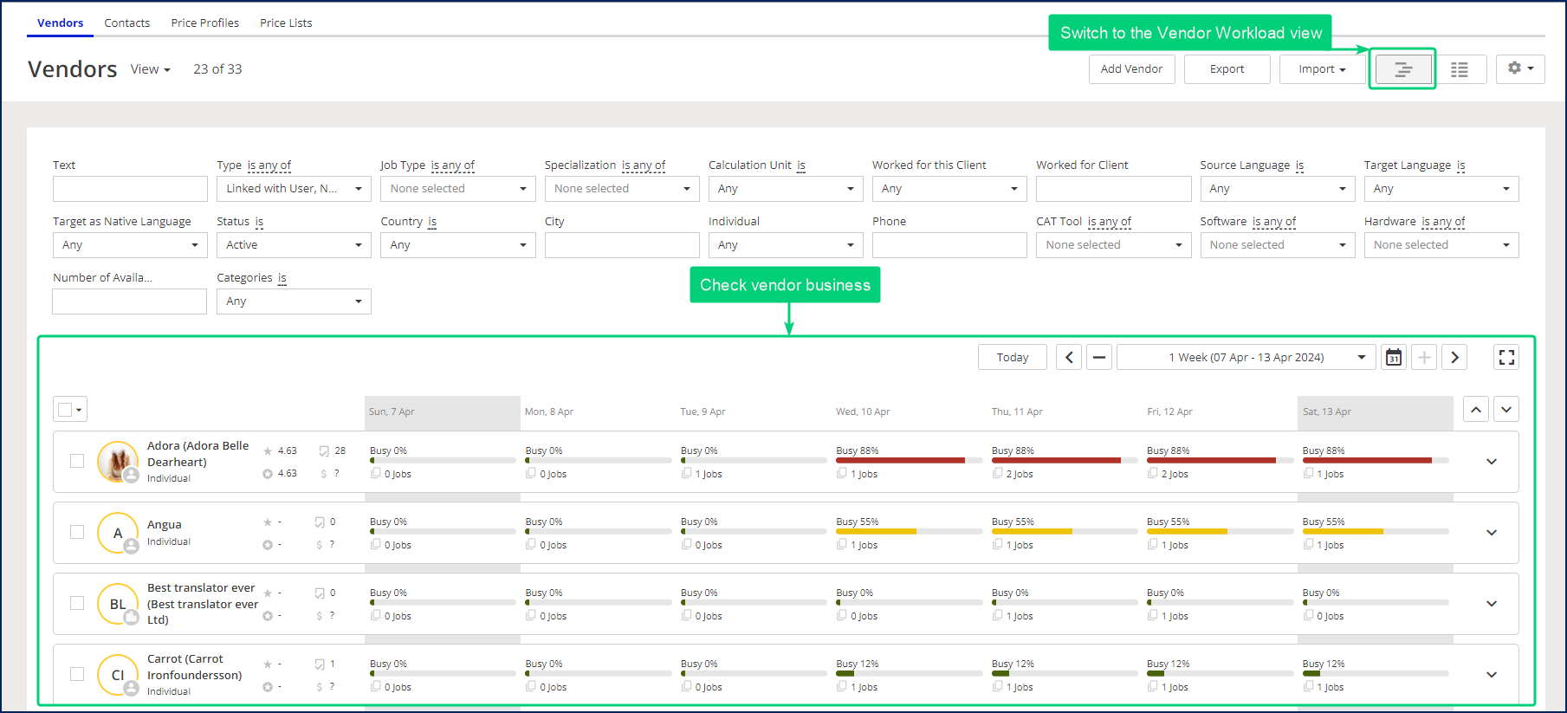
Task: Switch to Vendor Workload view icon
Action: [x=1402, y=69]
